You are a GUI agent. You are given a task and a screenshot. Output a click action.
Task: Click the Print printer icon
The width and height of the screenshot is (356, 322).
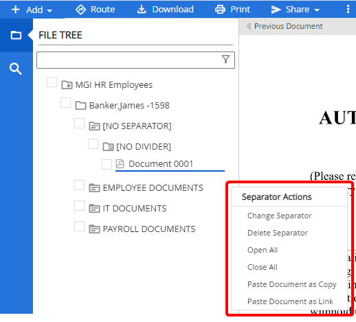[x=220, y=10]
